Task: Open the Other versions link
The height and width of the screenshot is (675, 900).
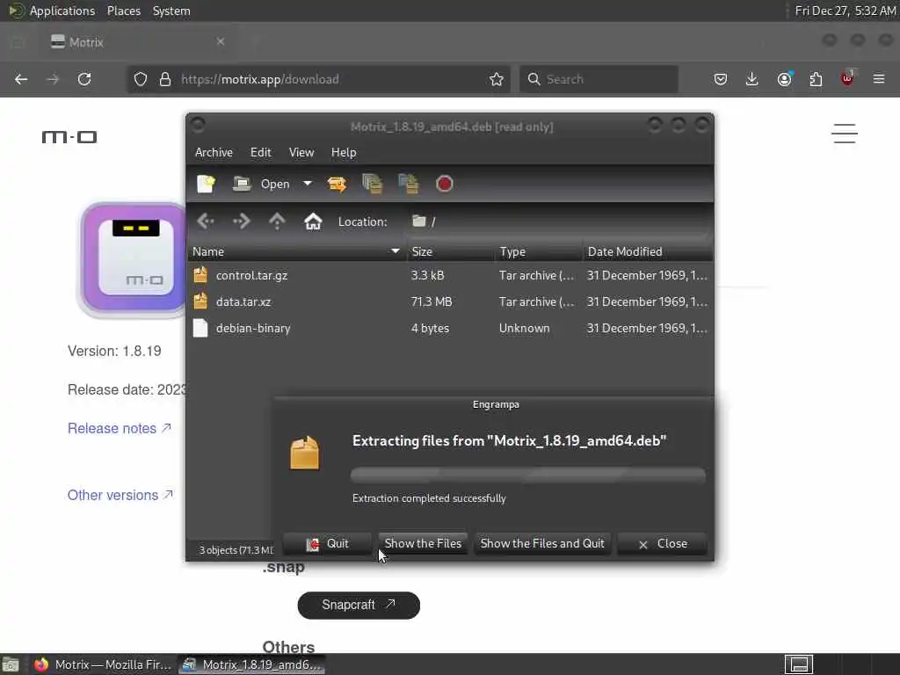Action: [120, 495]
